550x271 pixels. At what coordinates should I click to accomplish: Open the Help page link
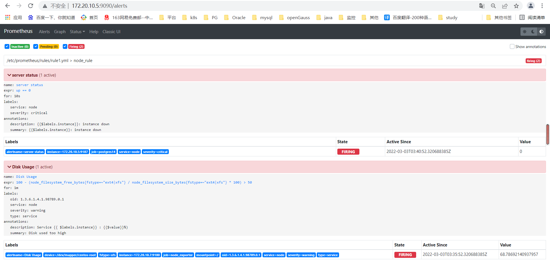coord(94,31)
